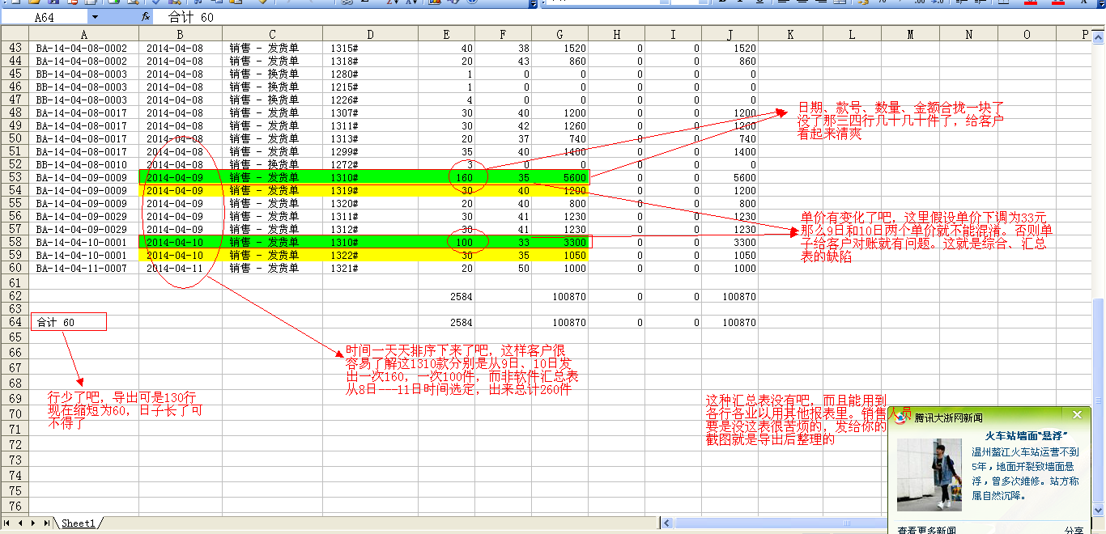Viewport: 1106px width, 534px height.
Task: Toggle Bold formatting in toolbar
Action: pos(722,2)
